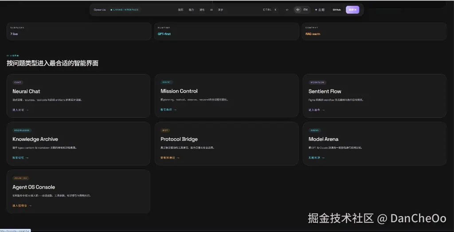Viewport: 454px width, 232px height.
Task: Open 进化 navigation item
Action: tap(202, 10)
